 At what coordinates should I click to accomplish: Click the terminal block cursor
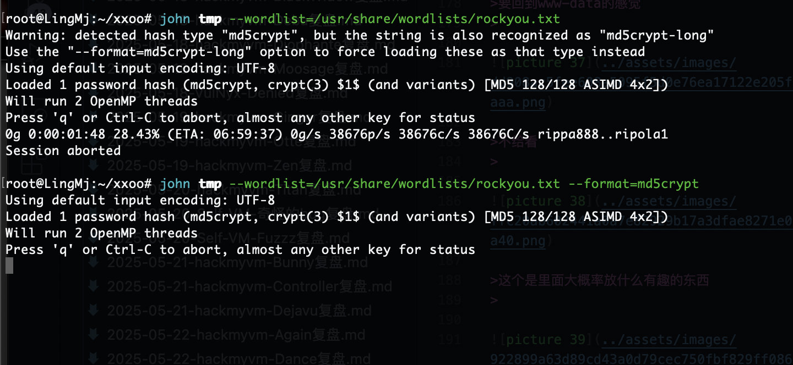9,266
